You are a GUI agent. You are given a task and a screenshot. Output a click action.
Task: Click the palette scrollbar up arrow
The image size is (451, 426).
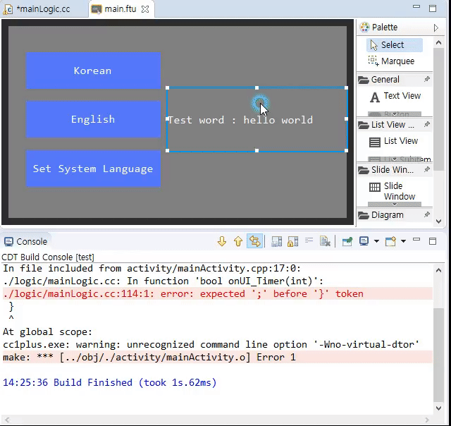coord(438,43)
